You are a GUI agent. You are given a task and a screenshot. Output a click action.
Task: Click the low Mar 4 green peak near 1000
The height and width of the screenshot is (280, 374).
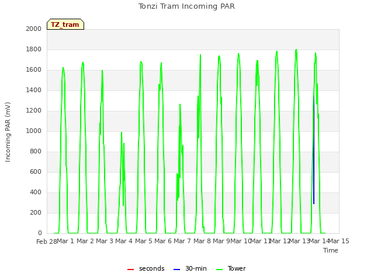coord(122,133)
